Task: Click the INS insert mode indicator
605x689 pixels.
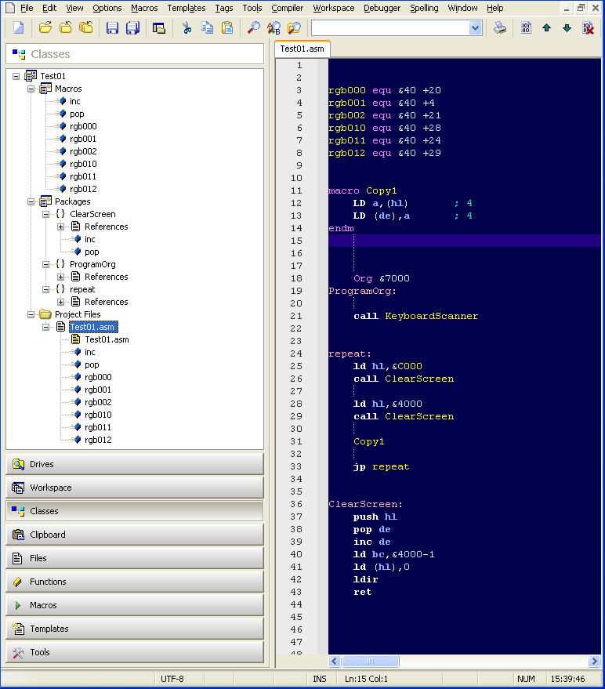Action: [320, 679]
